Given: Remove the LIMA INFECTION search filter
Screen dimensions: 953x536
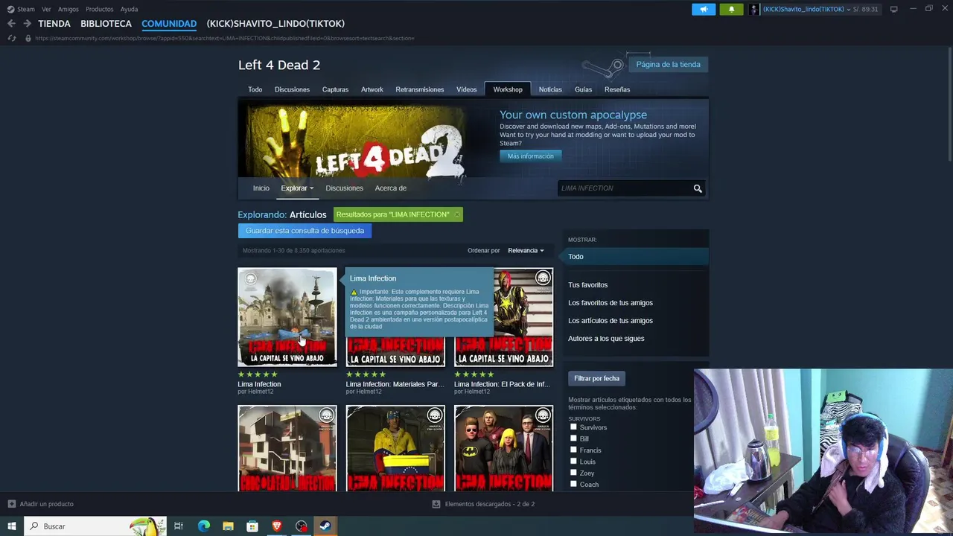Looking at the screenshot, I should click(x=457, y=214).
